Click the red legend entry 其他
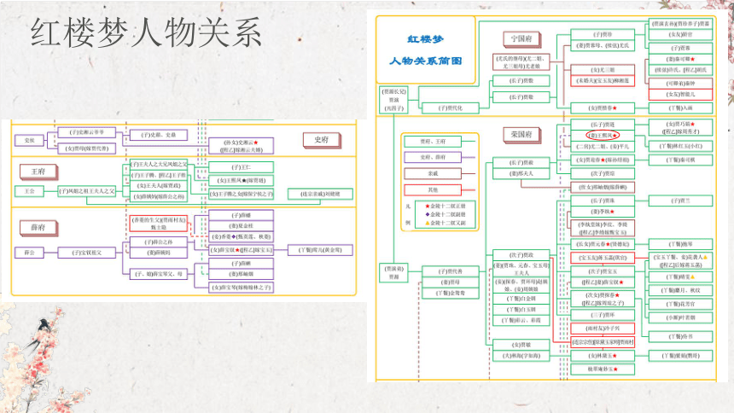734x413 pixels. (433, 189)
